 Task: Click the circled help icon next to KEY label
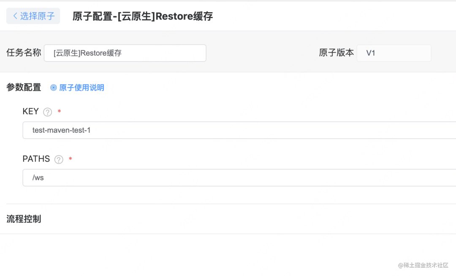point(47,112)
